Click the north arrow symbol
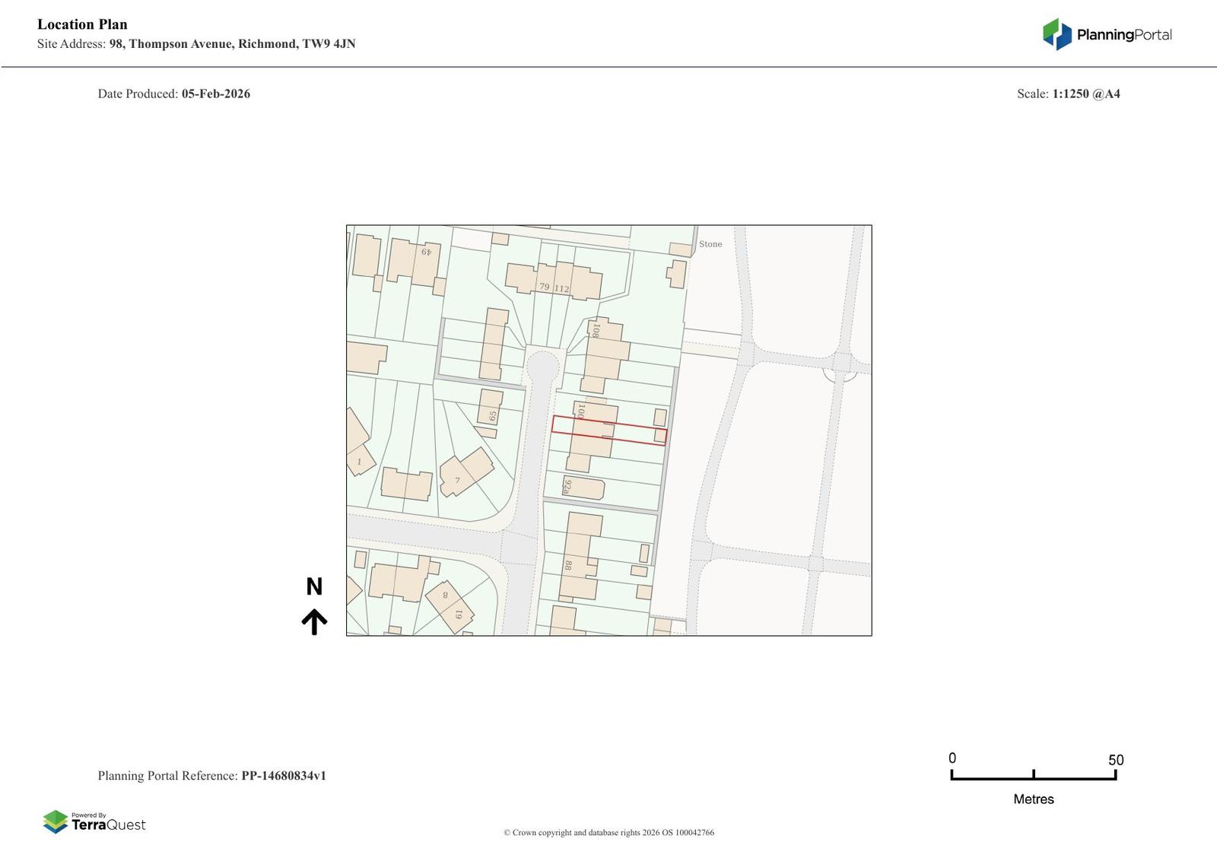Viewport: 1217px width, 861px height. pos(314,621)
